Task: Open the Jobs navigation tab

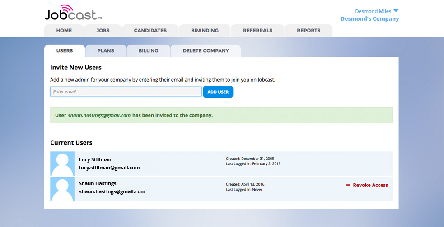Action: click(103, 31)
